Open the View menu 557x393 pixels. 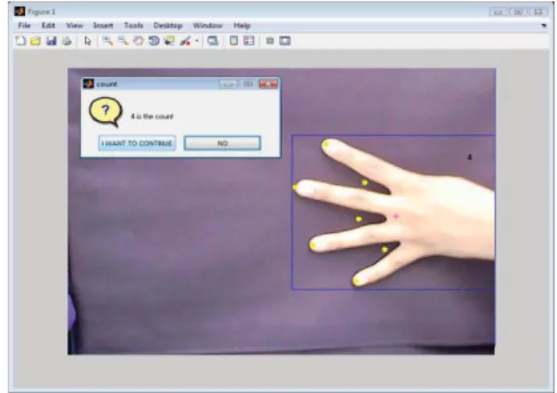(75, 26)
